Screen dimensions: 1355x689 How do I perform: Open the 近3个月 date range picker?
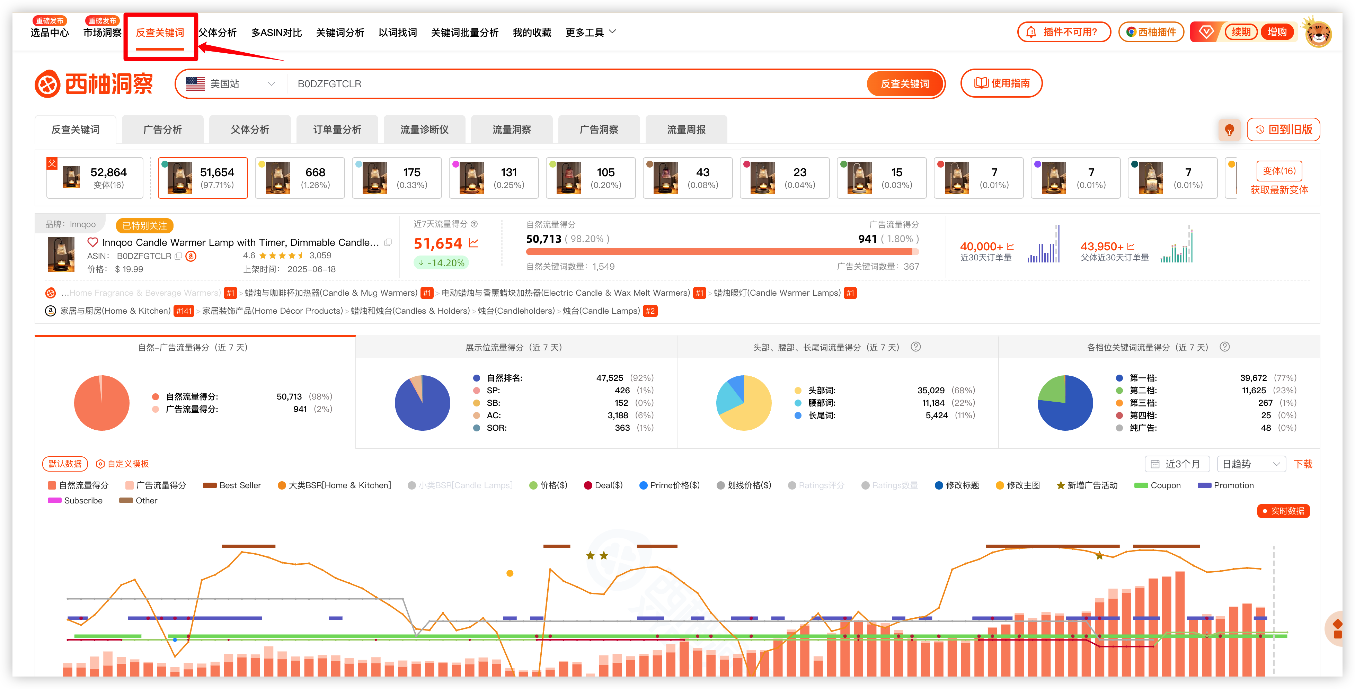point(1177,464)
